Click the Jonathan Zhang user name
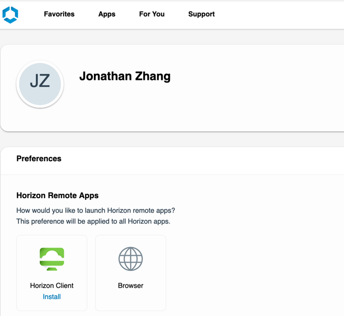 (x=125, y=77)
